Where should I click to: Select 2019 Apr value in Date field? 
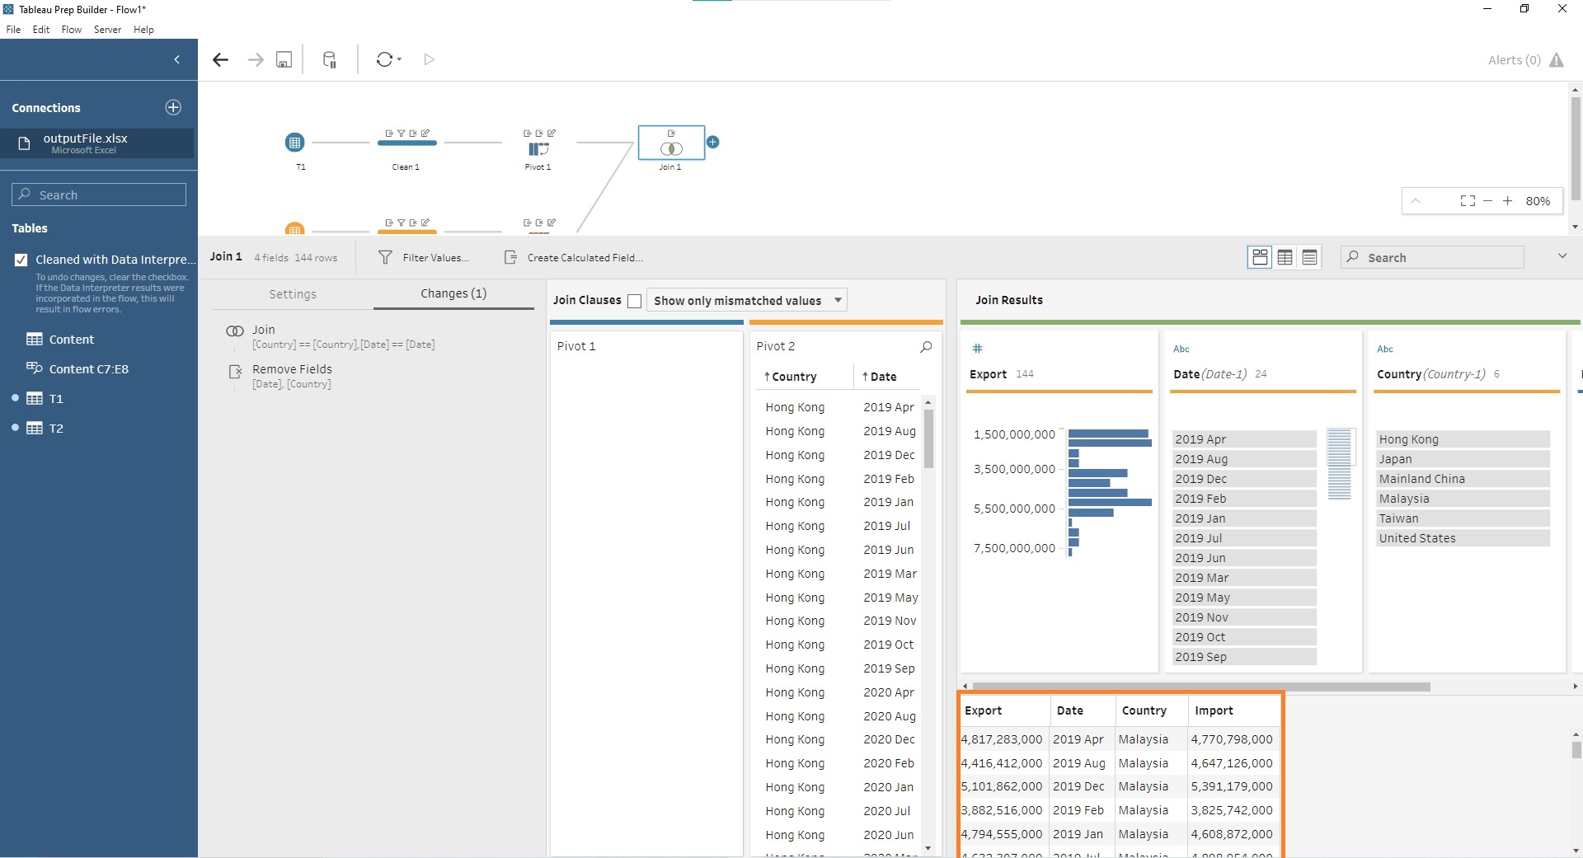coord(1244,439)
